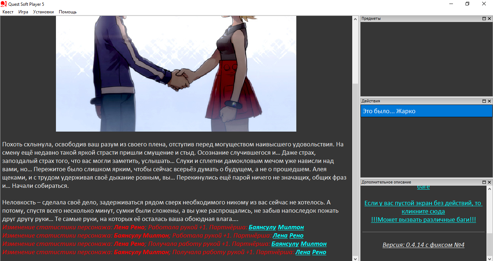This screenshot has height=261, width=493.
Task: Maximize the Действия panel
Action: [x=484, y=101]
